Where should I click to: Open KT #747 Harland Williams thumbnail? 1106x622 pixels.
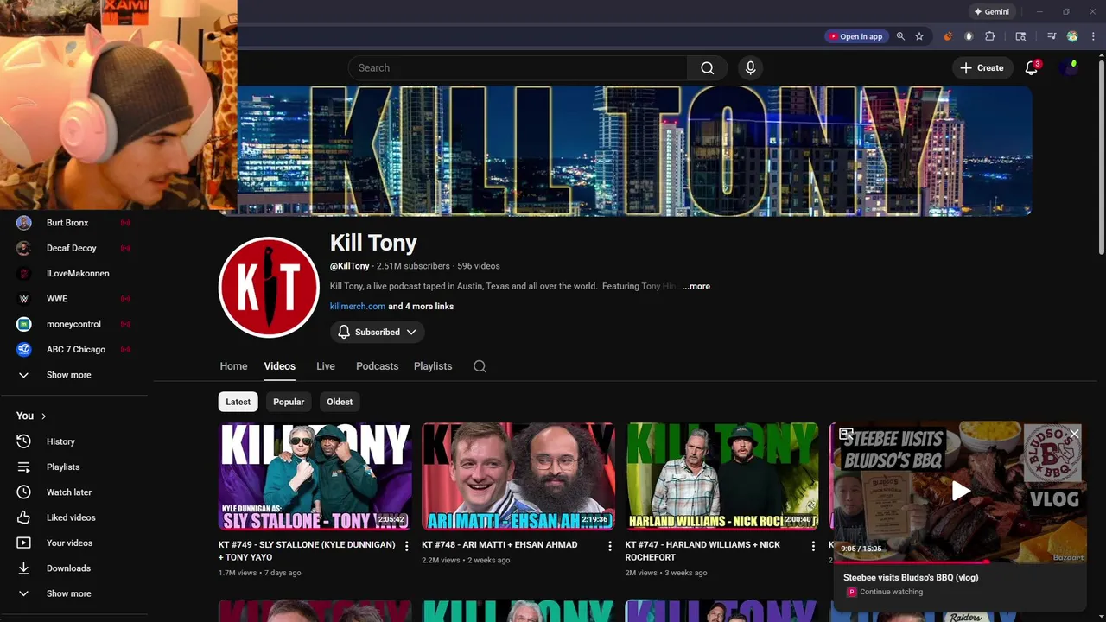[721, 476]
